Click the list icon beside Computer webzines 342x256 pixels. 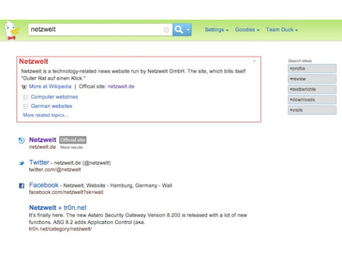point(26,97)
